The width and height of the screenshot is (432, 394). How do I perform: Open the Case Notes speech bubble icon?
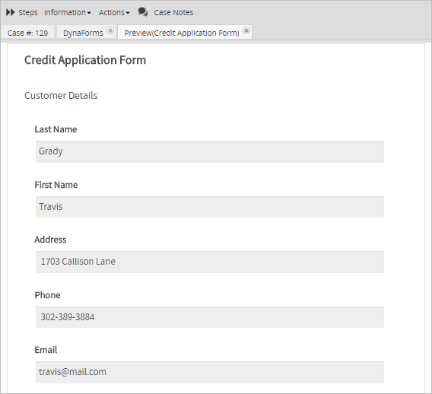point(143,12)
